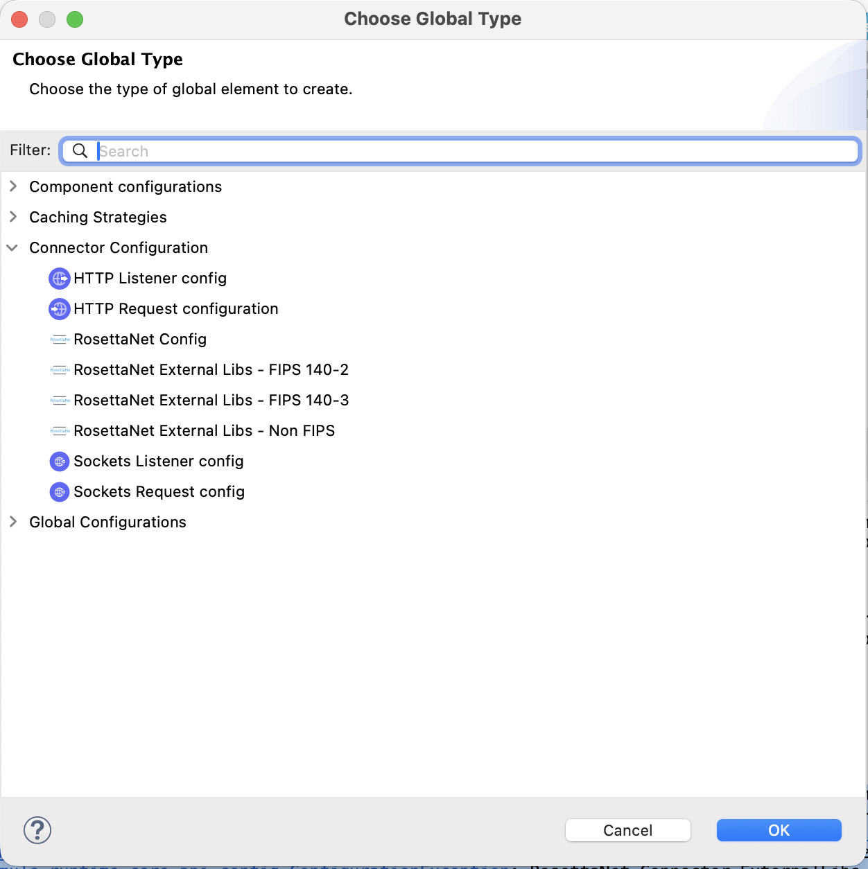This screenshot has width=868, height=869.
Task: Click the green zoom window button
Action: [x=75, y=19]
